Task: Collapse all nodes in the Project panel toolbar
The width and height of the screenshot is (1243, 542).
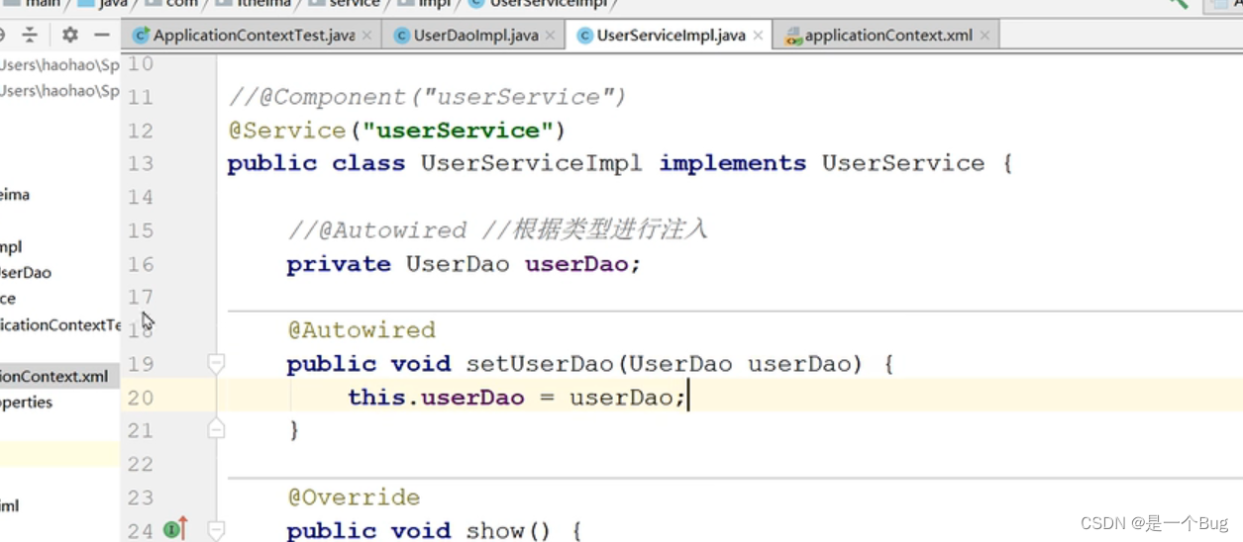Action: point(30,35)
